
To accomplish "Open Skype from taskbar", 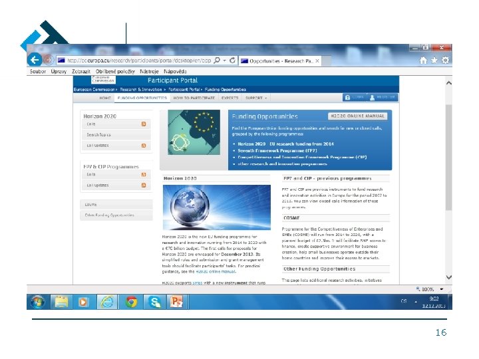I will (154, 302).
